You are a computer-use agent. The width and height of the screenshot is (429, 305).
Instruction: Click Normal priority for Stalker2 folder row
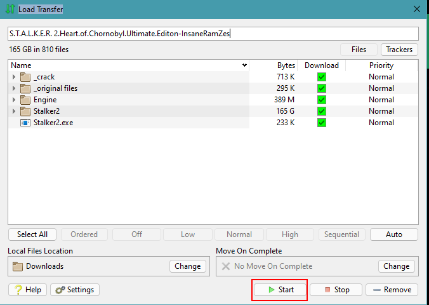[x=381, y=111]
